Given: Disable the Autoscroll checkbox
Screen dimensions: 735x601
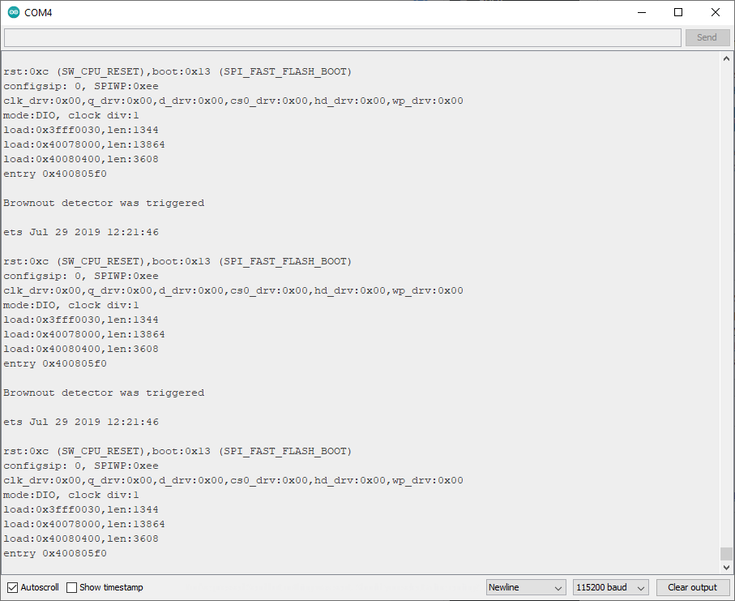Looking at the screenshot, I should (x=12, y=587).
